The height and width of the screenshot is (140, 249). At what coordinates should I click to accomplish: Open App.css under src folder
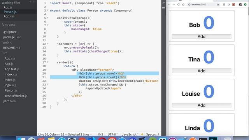click(10, 58)
